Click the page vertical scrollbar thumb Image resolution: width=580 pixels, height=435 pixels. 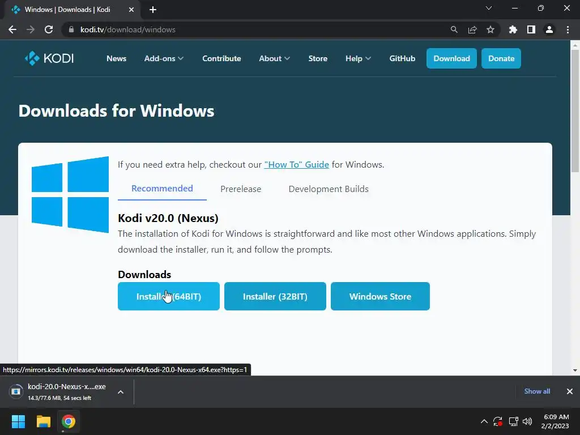tap(575, 111)
